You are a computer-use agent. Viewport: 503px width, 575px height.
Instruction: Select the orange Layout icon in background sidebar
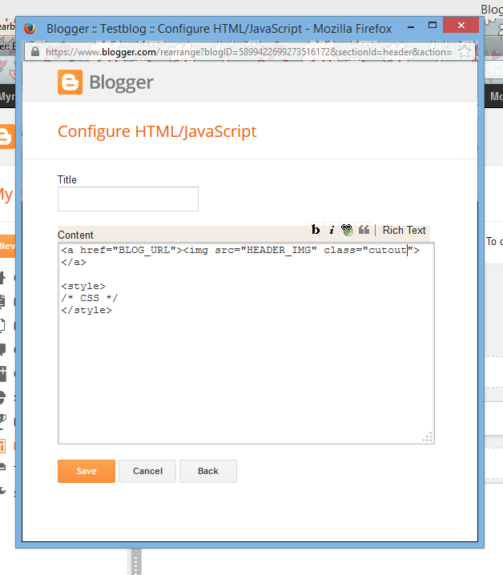click(x=2, y=445)
